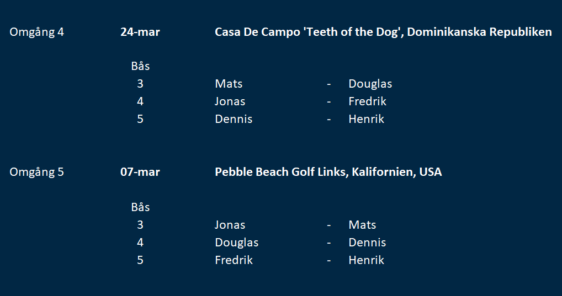The width and height of the screenshot is (562, 296).
Task: Select Douglas opposite Mats in Omgång 4
Action: point(370,84)
